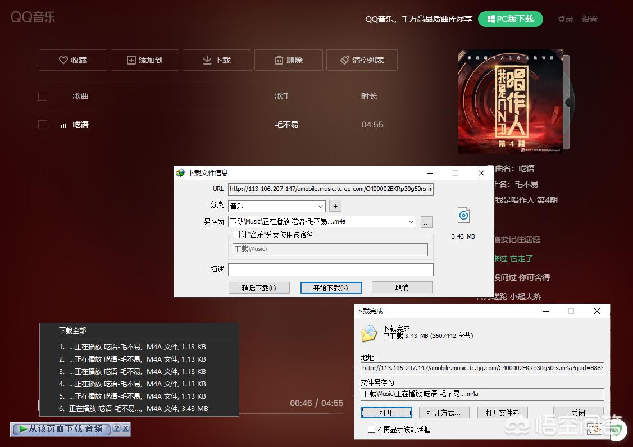633x447 pixels.
Task: Click the 收藏 favorite button
Action: (73, 60)
